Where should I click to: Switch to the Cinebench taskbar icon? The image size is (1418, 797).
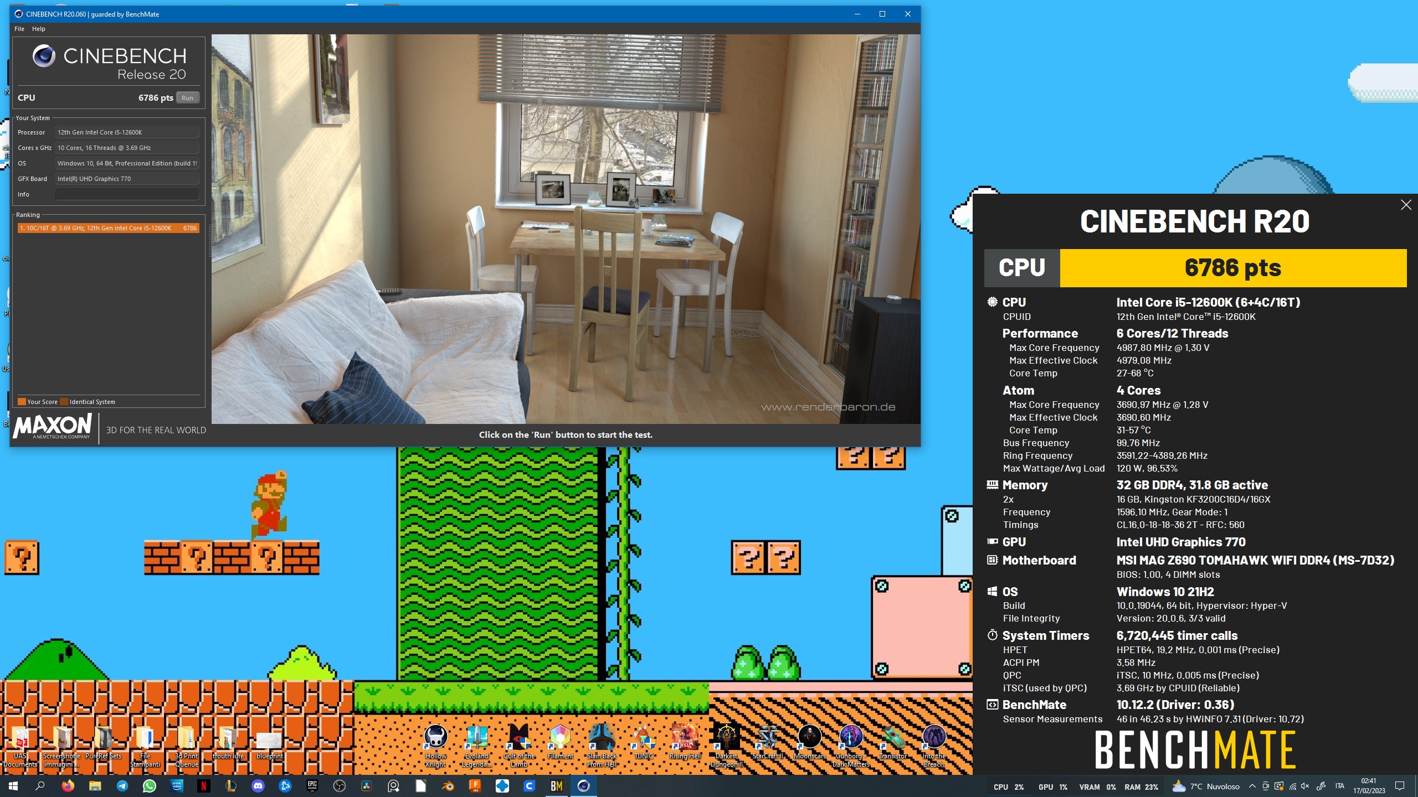tap(583, 786)
